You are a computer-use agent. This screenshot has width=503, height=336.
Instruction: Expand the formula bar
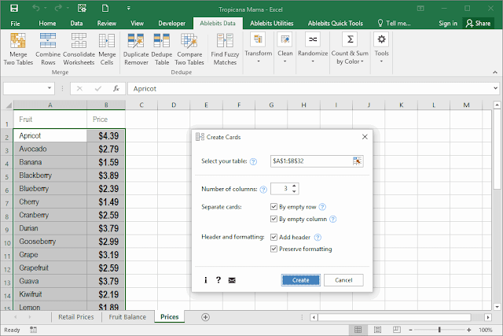pyautogui.click(x=495, y=88)
